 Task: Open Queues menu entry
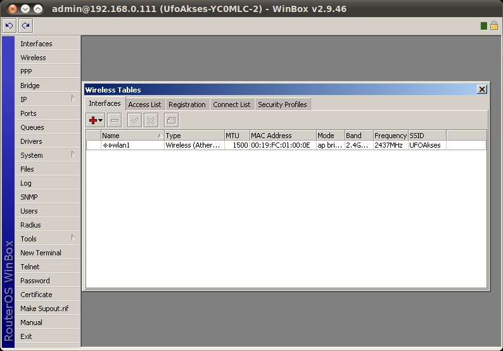[48, 127]
